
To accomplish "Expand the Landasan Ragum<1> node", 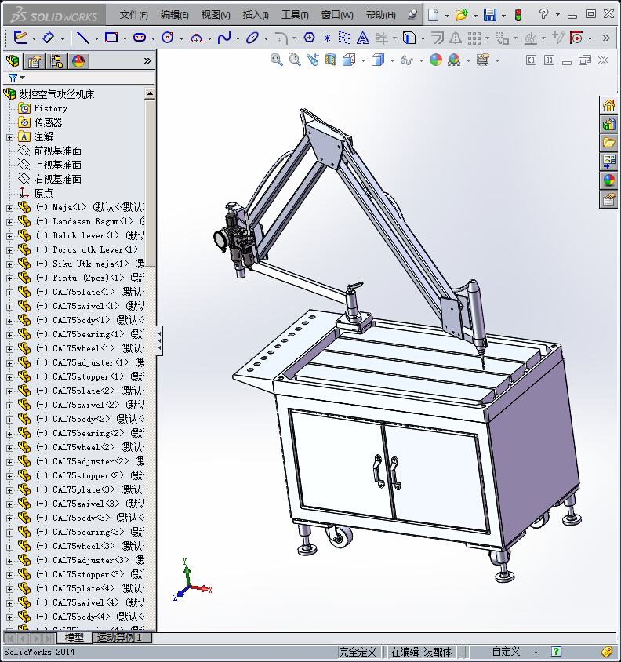I will tap(9, 222).
